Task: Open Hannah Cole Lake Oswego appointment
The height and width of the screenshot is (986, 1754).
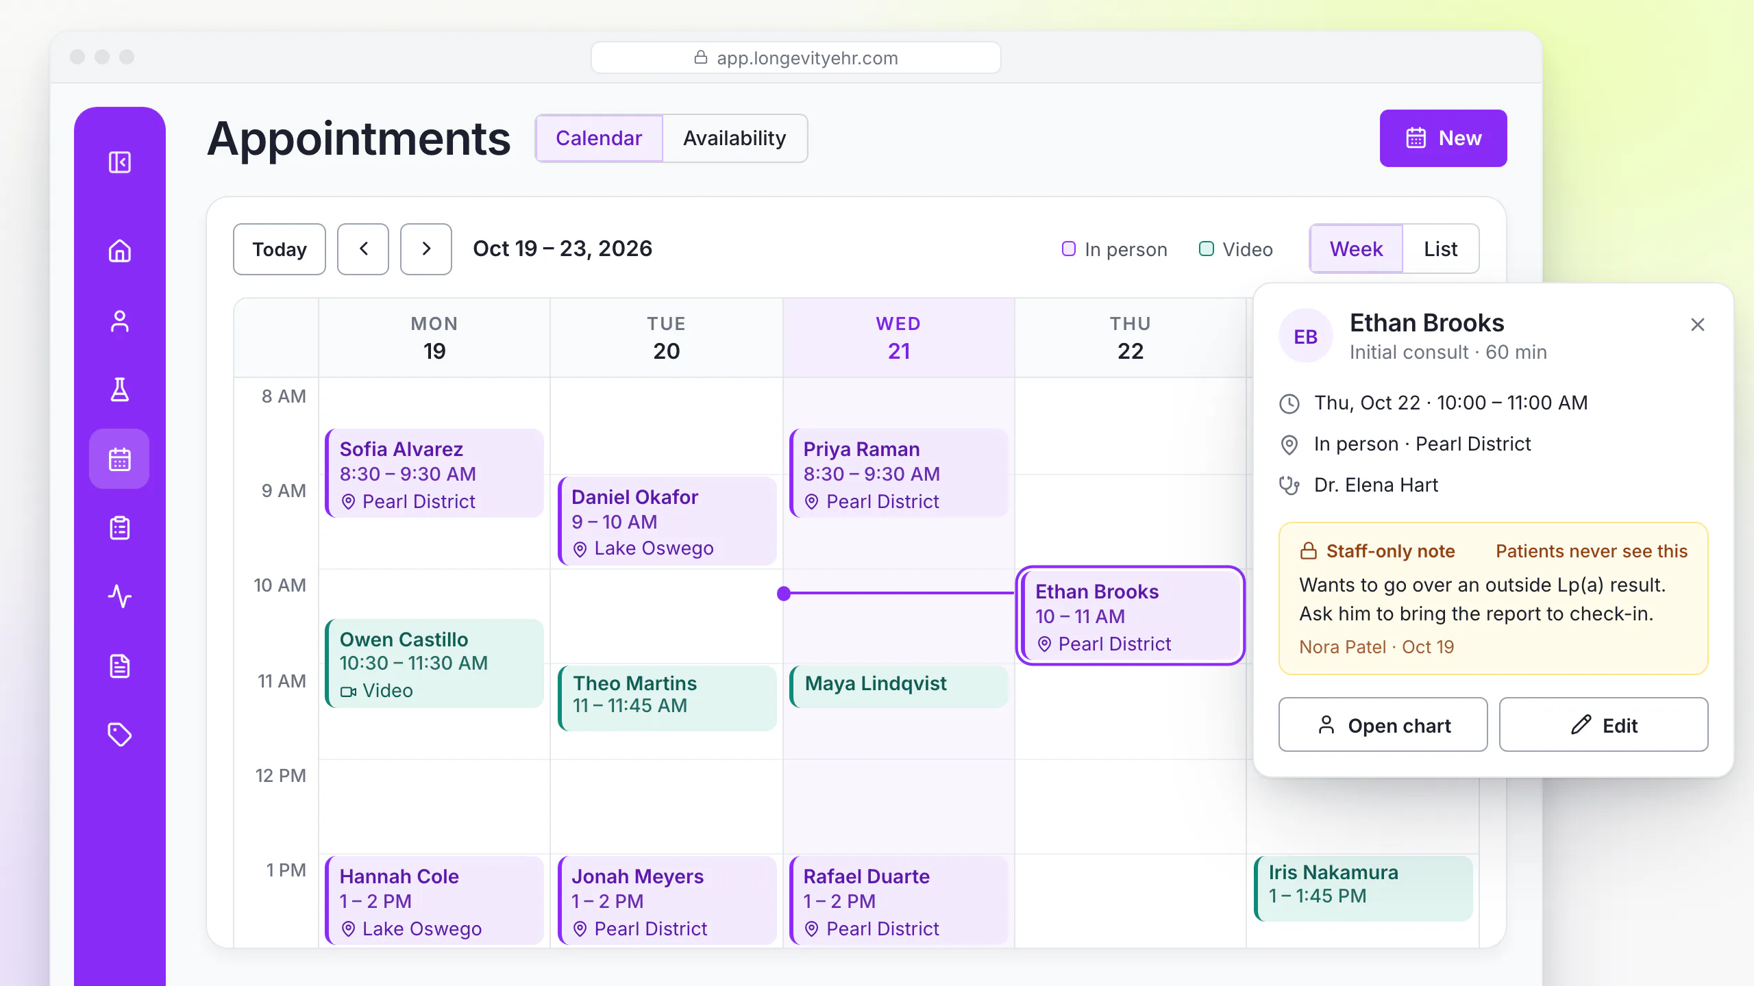Action: tap(434, 901)
